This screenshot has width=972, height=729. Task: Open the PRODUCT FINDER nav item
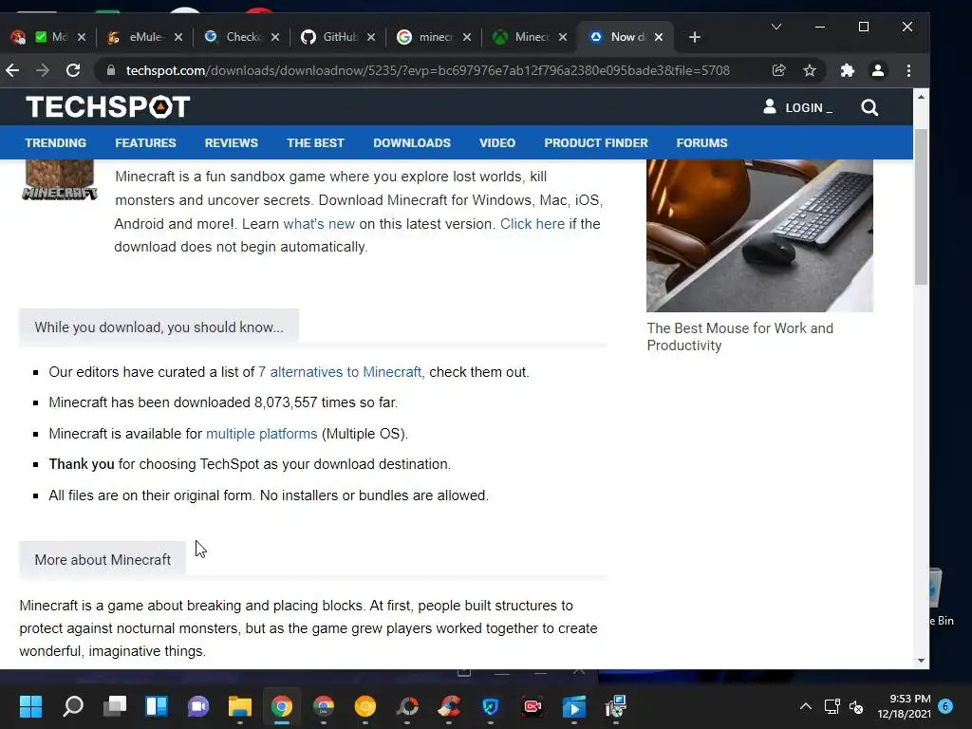tap(596, 143)
